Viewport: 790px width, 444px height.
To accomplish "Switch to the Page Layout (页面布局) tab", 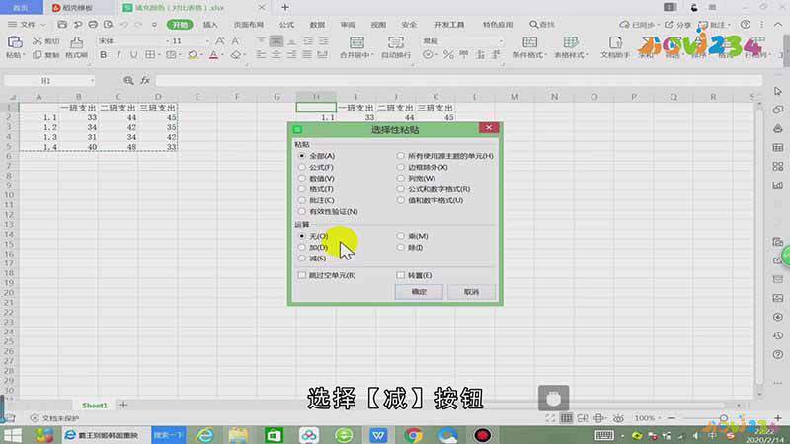I will (249, 24).
